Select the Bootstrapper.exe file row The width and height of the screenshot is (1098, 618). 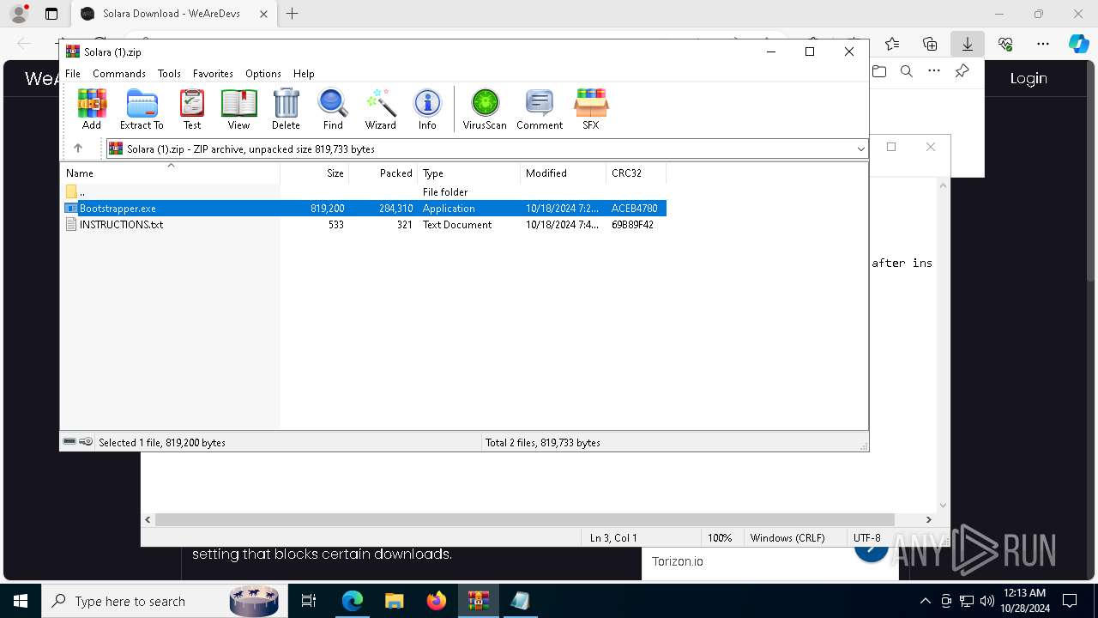[x=364, y=209]
